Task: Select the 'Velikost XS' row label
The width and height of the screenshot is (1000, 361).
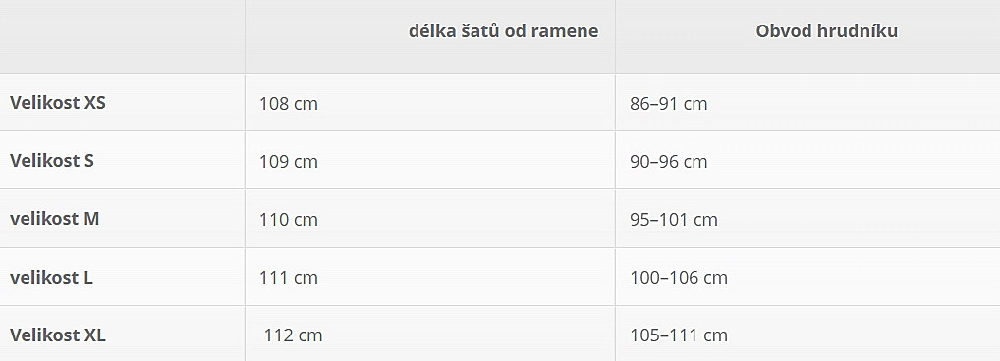Action: tap(57, 102)
